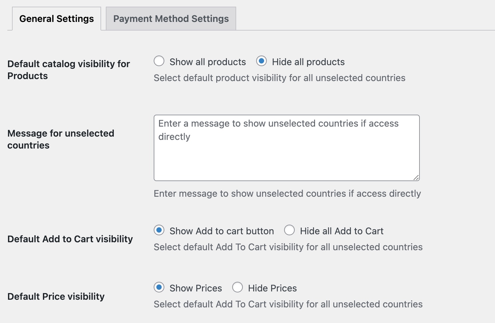The width and height of the screenshot is (495, 323).
Task: Click the Default Add to Cart visibility label
Action: [x=70, y=239]
